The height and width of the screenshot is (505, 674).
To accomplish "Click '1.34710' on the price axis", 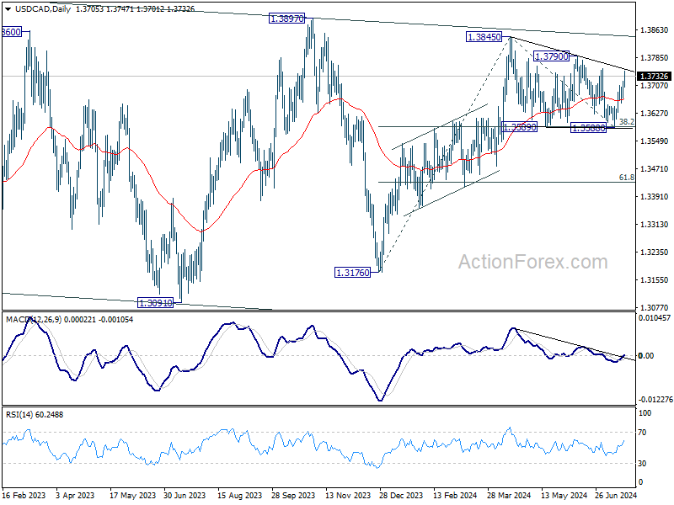I will [x=655, y=169].
